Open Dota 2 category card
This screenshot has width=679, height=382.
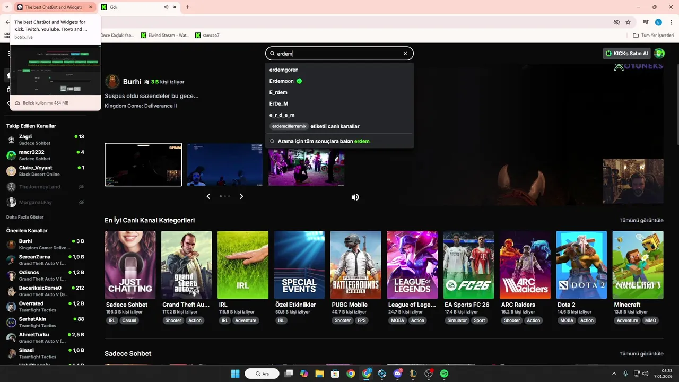click(x=581, y=265)
